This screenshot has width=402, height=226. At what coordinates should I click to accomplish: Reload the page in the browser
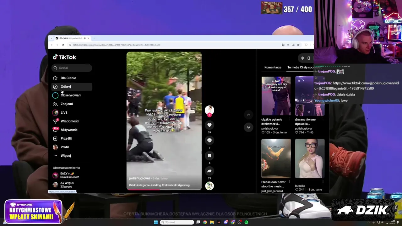pos(63,45)
